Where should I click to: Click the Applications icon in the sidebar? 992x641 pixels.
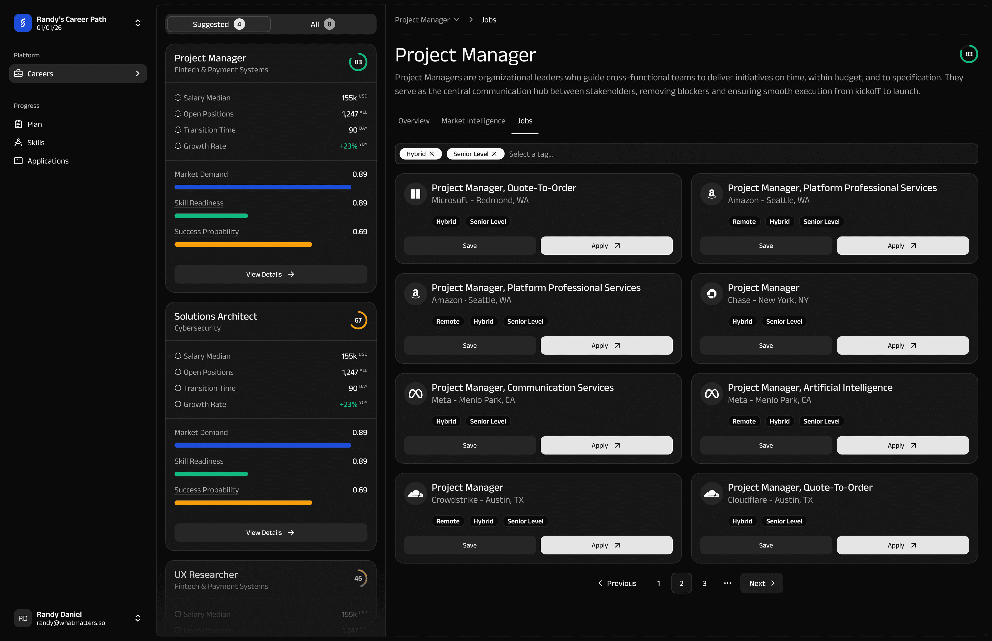pos(19,161)
